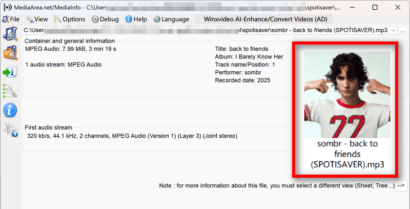This screenshot has height=209, width=410.
Task: Click the 'Recorded date: 2025' text
Action: [x=242, y=80]
